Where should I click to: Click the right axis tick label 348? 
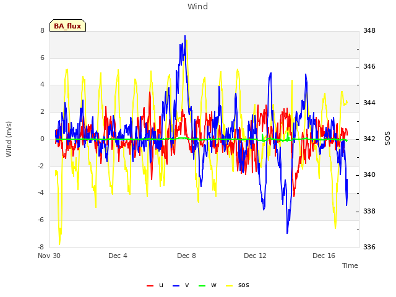(369, 30)
